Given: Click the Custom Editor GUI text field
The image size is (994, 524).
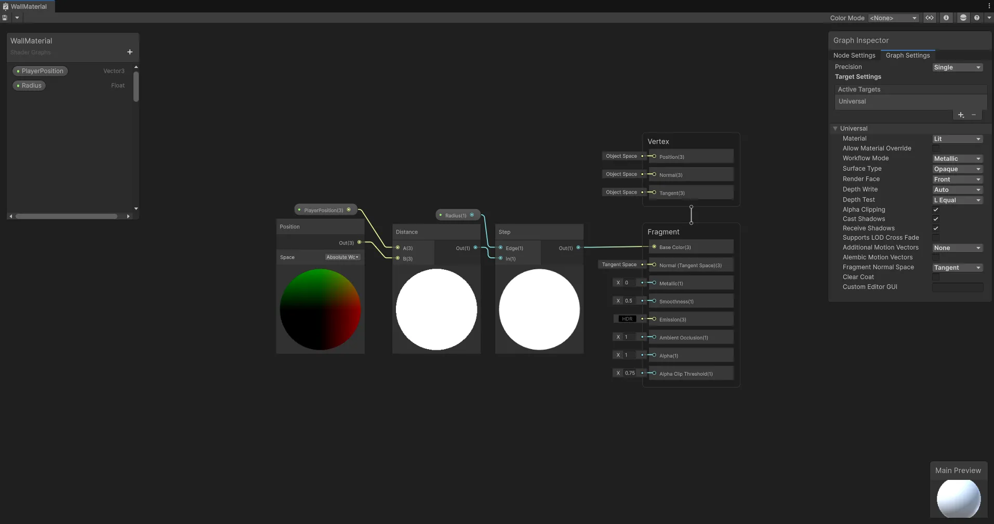Looking at the screenshot, I should tap(957, 287).
